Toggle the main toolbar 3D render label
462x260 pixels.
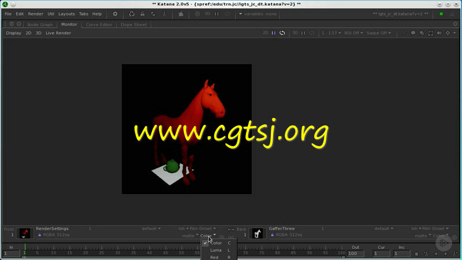[207, 14]
